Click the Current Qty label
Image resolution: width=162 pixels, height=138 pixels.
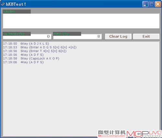17,34
